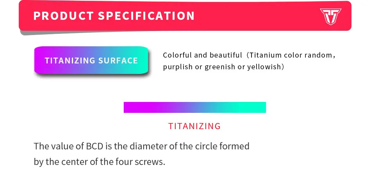
Task: Click the shield logo in the red banner
Action: (330, 16)
